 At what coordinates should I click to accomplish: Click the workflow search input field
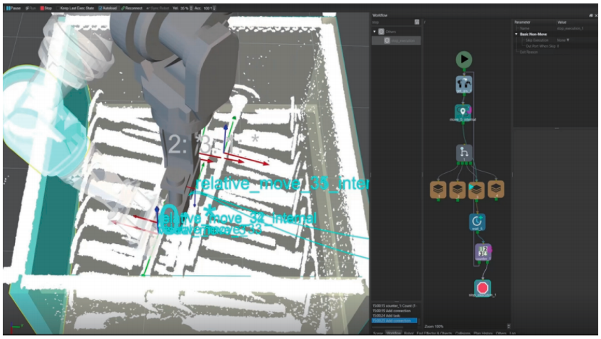(x=393, y=22)
